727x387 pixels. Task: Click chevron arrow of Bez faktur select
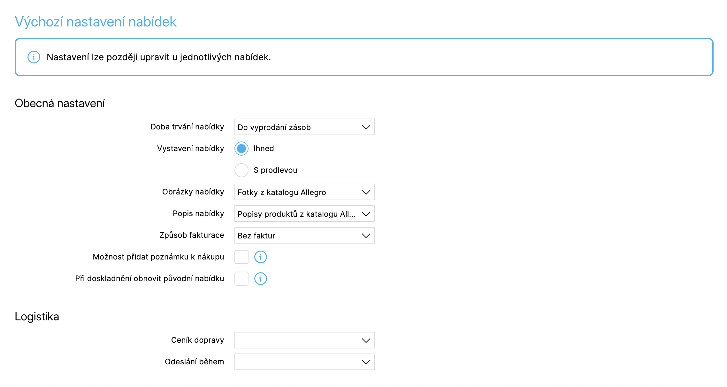click(x=366, y=236)
